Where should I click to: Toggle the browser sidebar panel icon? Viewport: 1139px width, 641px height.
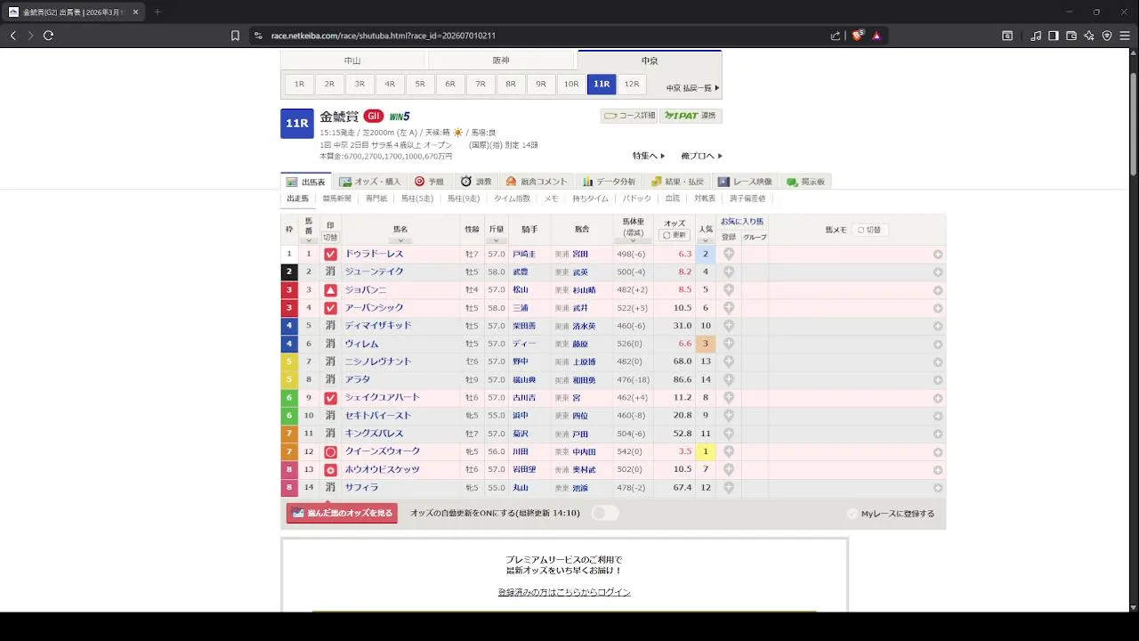tap(1054, 36)
